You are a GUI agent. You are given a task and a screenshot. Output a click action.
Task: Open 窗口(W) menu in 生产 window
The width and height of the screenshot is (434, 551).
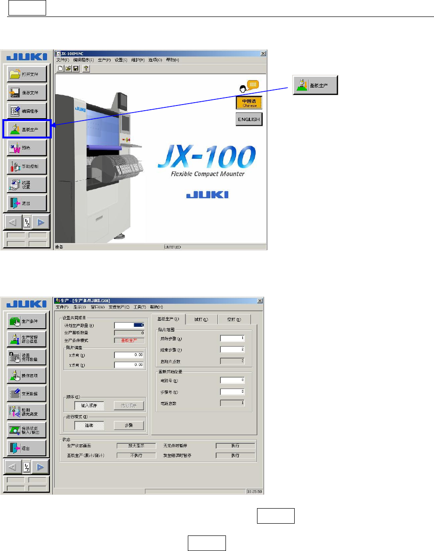click(x=97, y=307)
